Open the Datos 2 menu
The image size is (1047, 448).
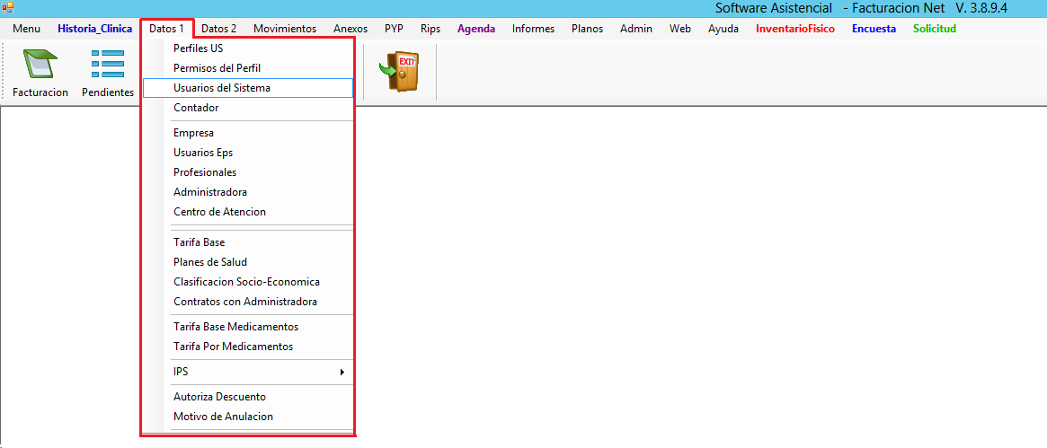coord(218,29)
